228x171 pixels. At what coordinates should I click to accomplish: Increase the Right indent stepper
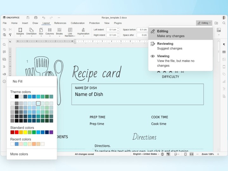[x=118, y=34]
